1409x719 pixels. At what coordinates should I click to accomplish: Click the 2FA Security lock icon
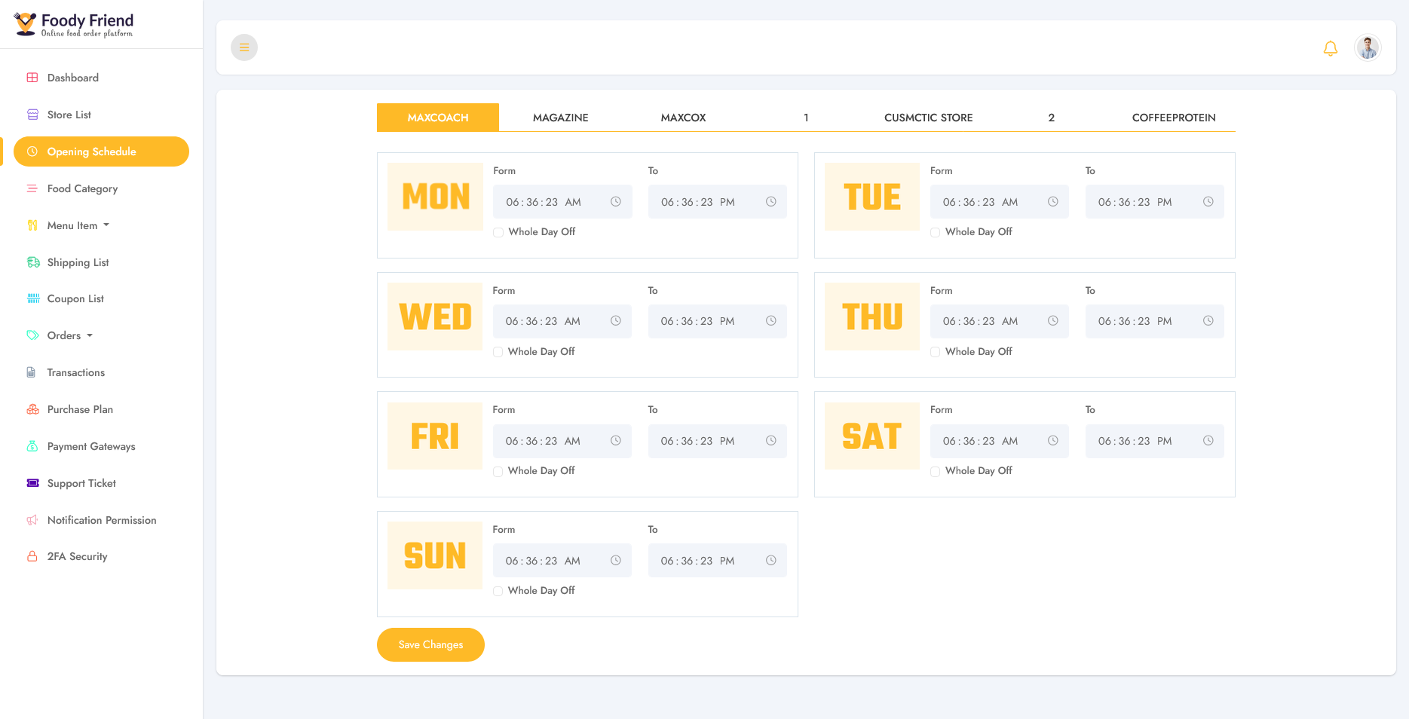click(32, 556)
